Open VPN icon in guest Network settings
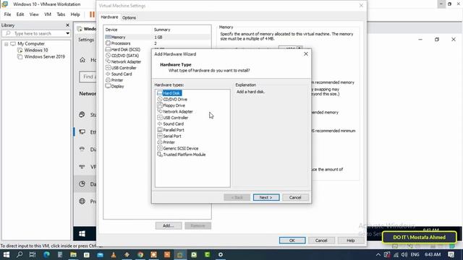The height and width of the screenshot is (260, 463). [82, 167]
